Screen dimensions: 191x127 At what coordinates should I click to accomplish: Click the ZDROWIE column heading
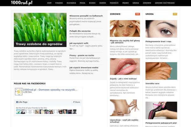(115, 14)
